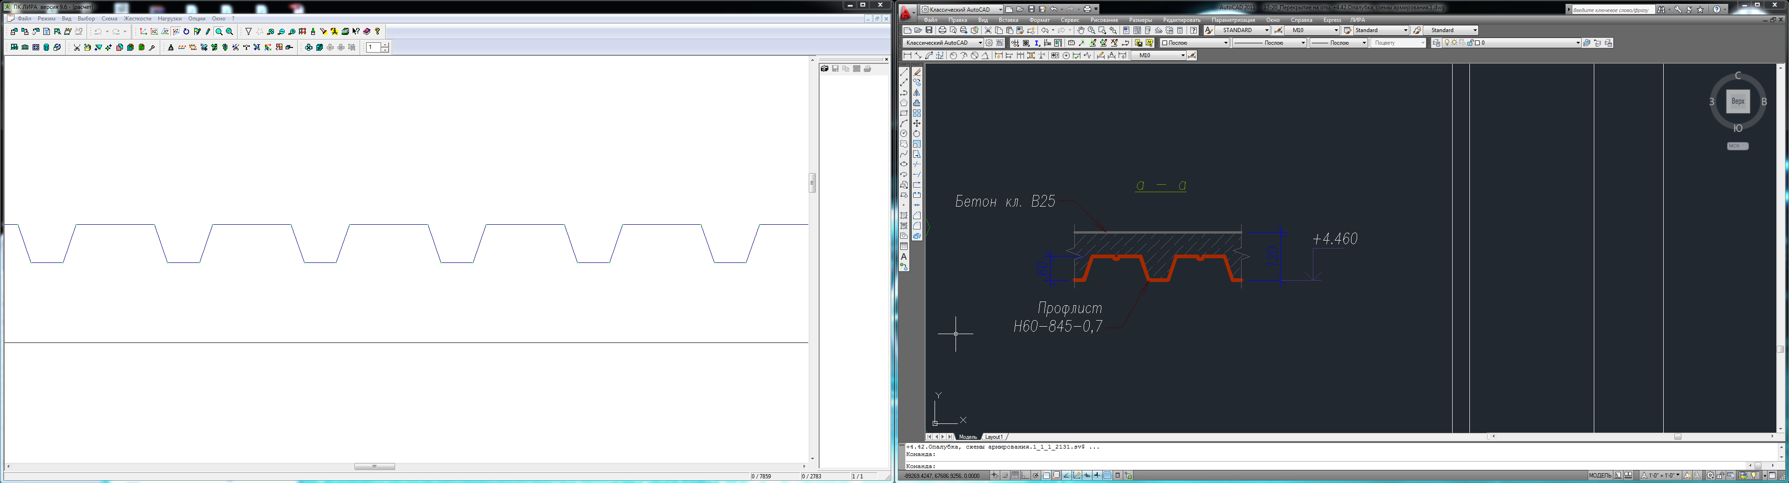The width and height of the screenshot is (1789, 483).
Task: Toggle ortho mode in AutoCAD status bar
Action: point(1025,476)
